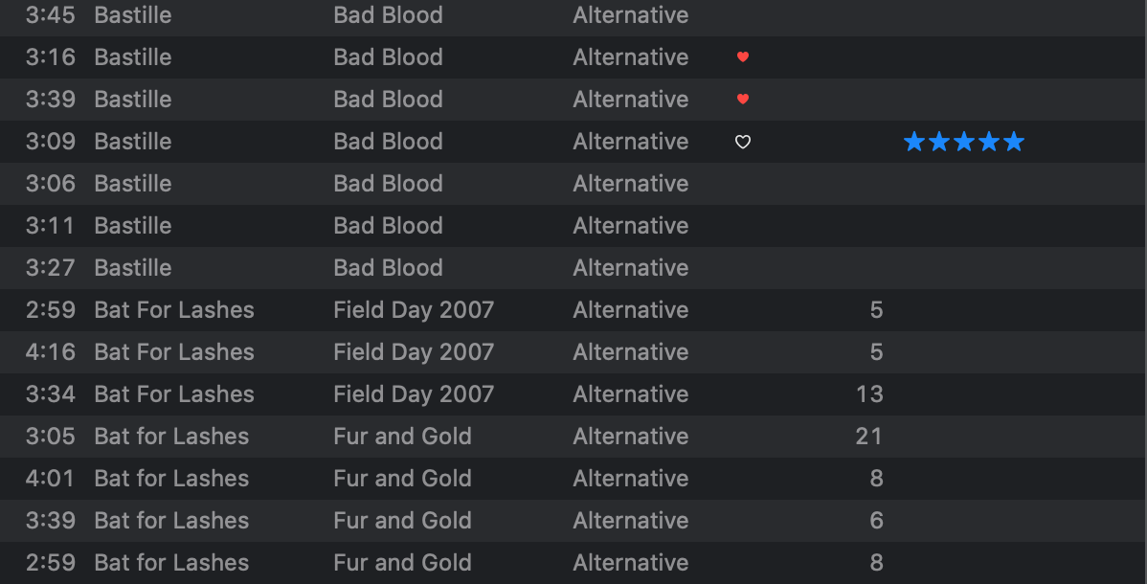This screenshot has height=584, width=1147.
Task: Select the Fur and Gold track with 21 plays
Action: coord(573,437)
